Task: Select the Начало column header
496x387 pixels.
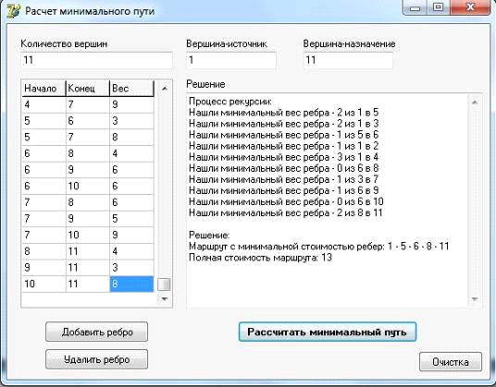Action: click(x=43, y=89)
